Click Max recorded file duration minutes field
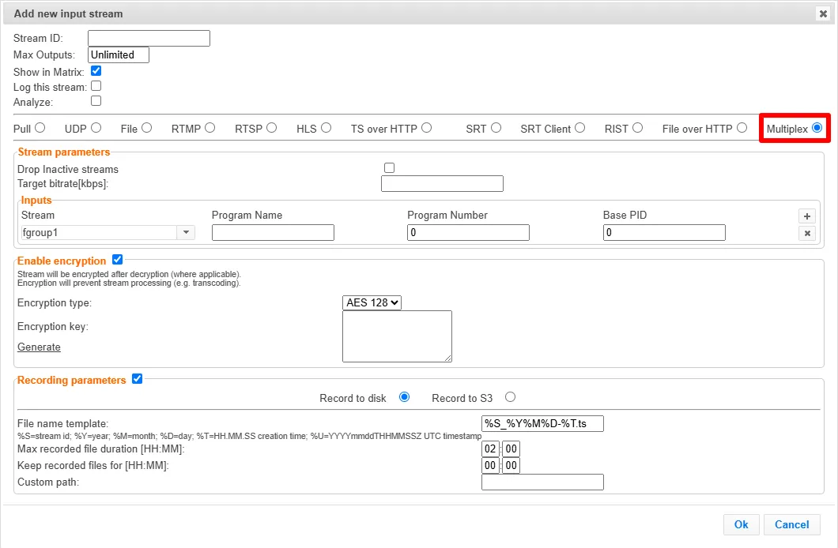The height and width of the screenshot is (548, 838). (511, 449)
